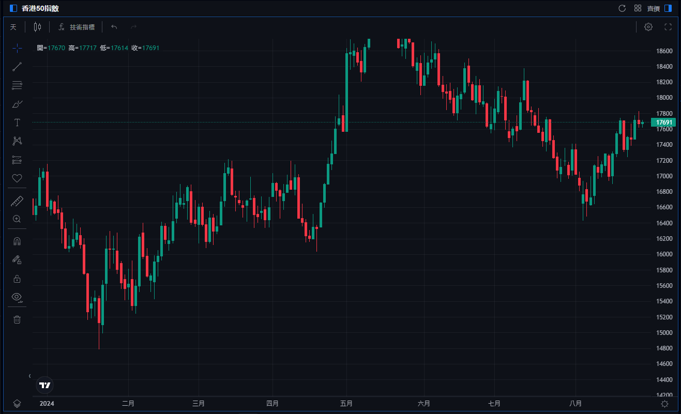Open the object tree layers icon

tap(17, 404)
